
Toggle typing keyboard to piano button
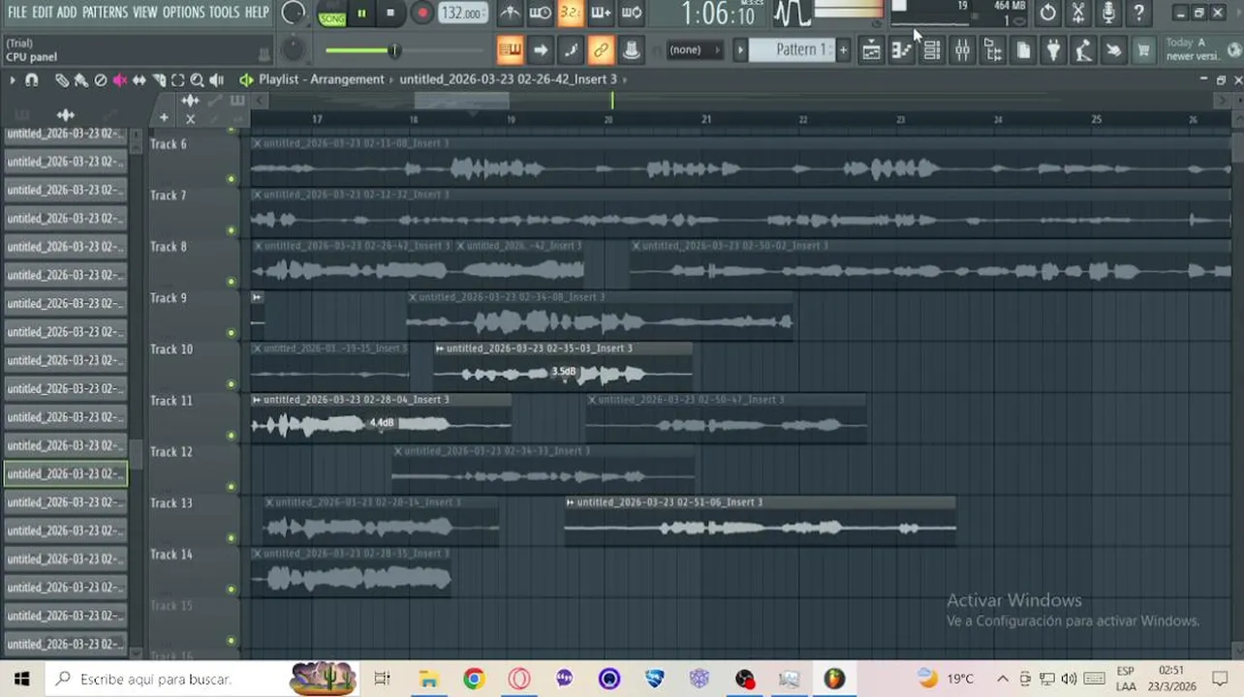point(510,49)
